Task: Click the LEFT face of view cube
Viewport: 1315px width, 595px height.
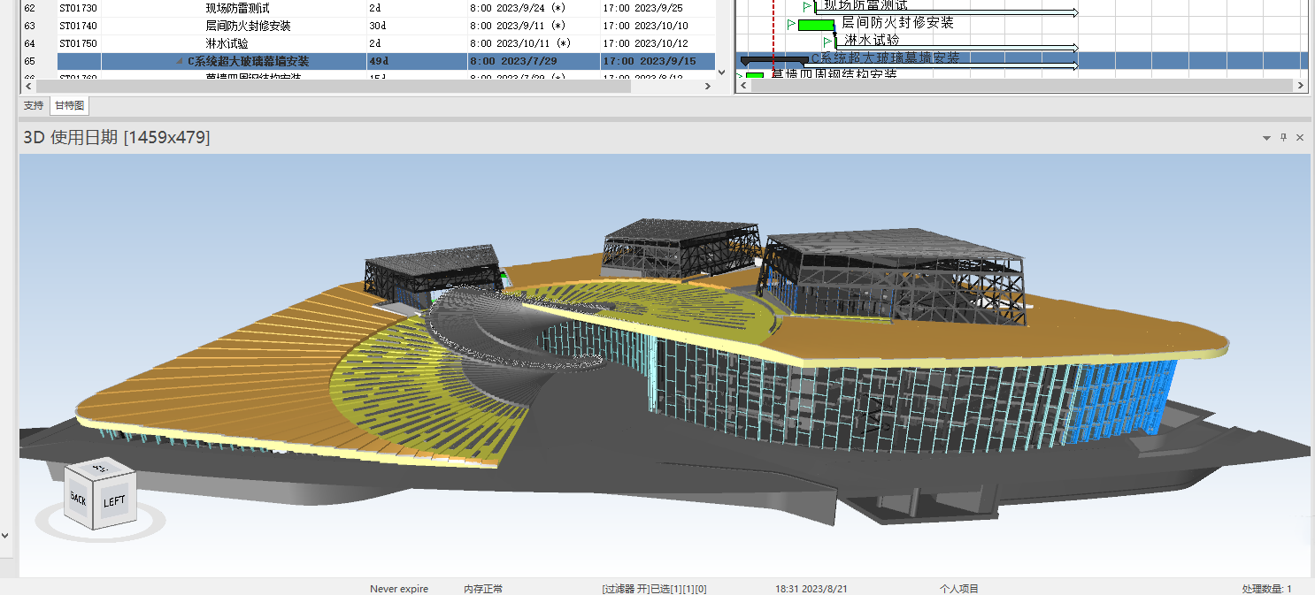Action: point(115,501)
